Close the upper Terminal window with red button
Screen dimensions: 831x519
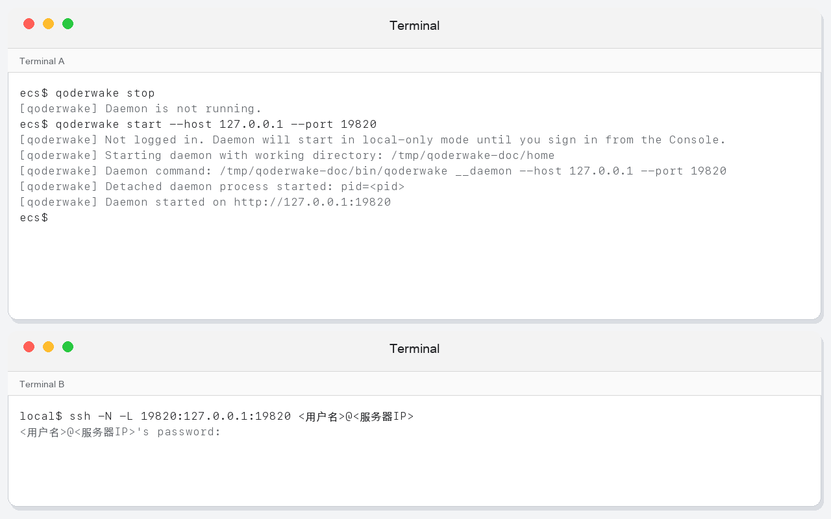point(29,24)
